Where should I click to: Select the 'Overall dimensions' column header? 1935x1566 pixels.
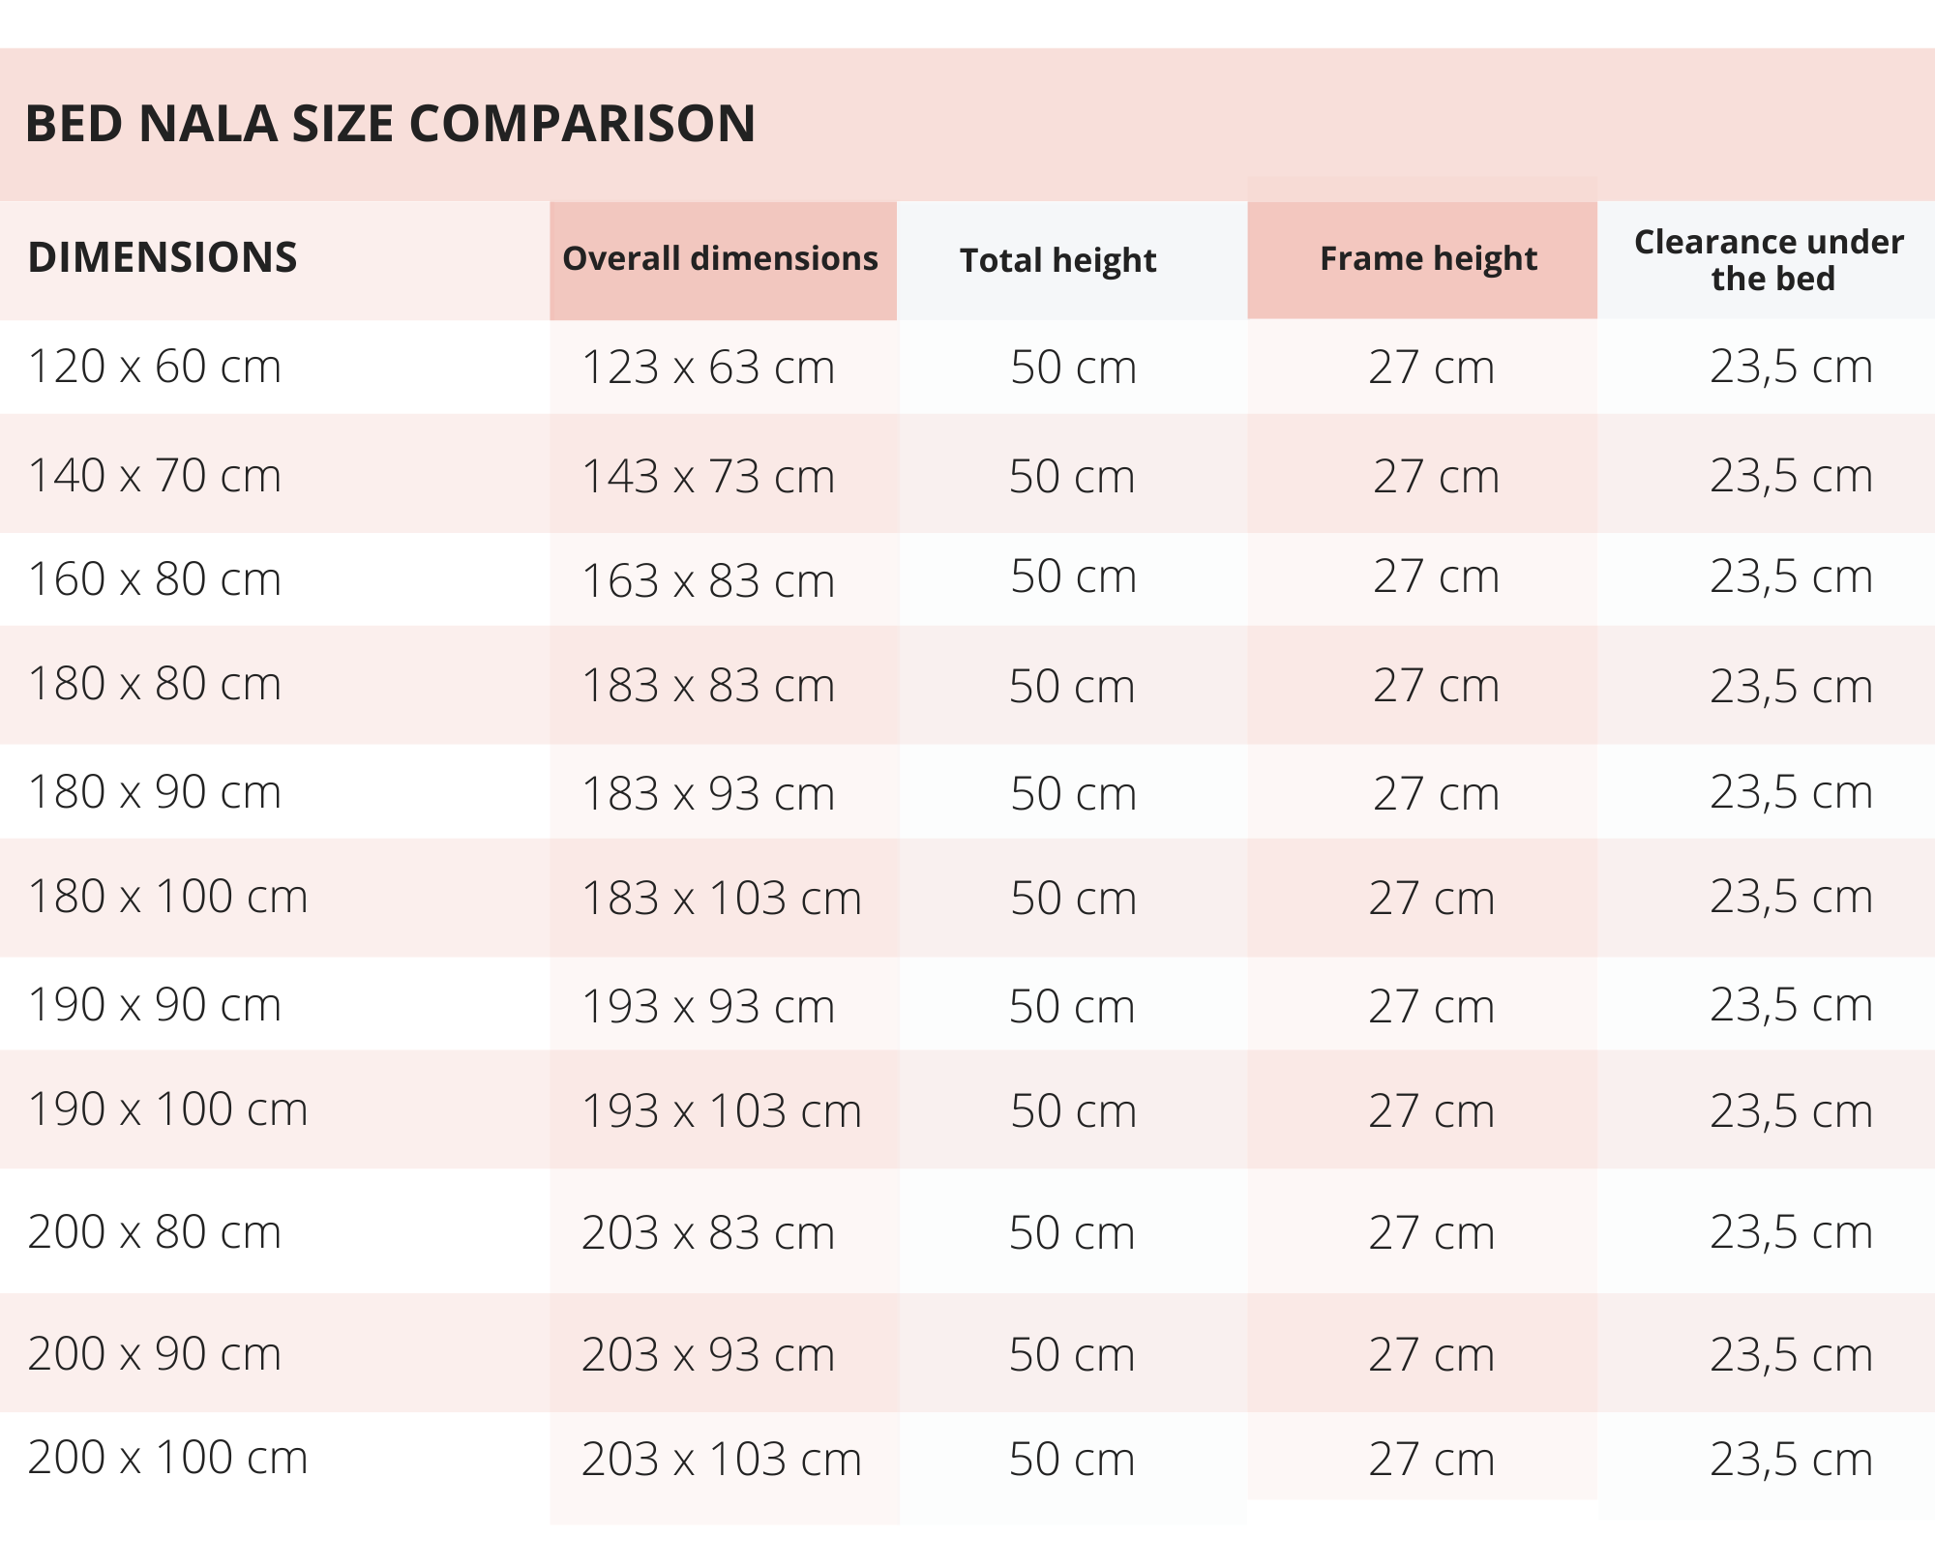point(721,258)
